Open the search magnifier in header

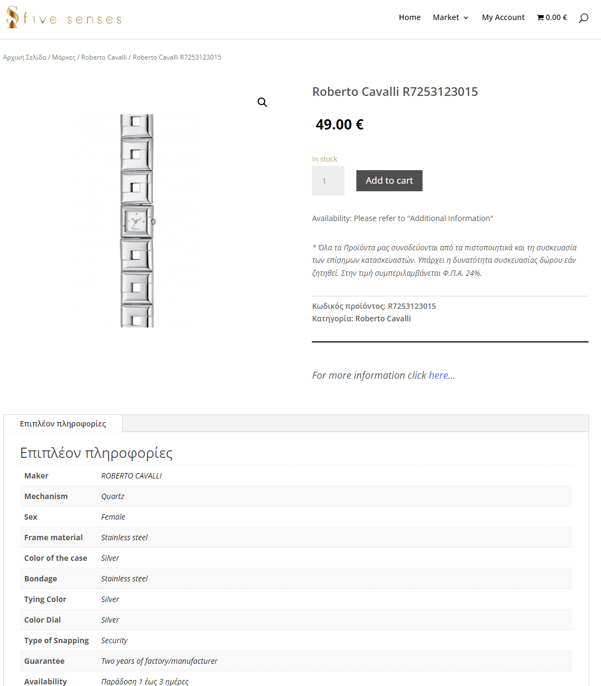(584, 18)
